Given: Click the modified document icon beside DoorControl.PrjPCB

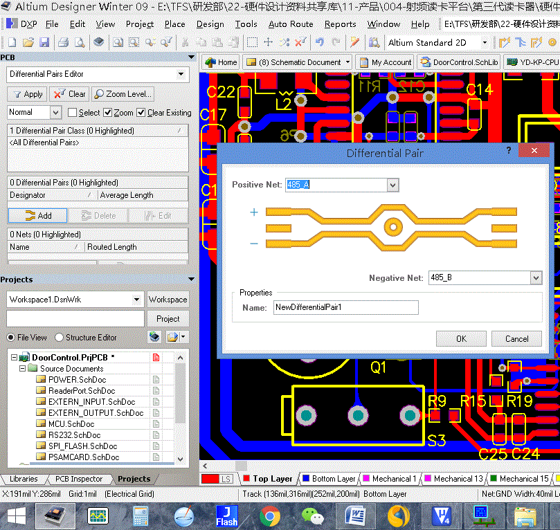Looking at the screenshot, I should click(156, 357).
